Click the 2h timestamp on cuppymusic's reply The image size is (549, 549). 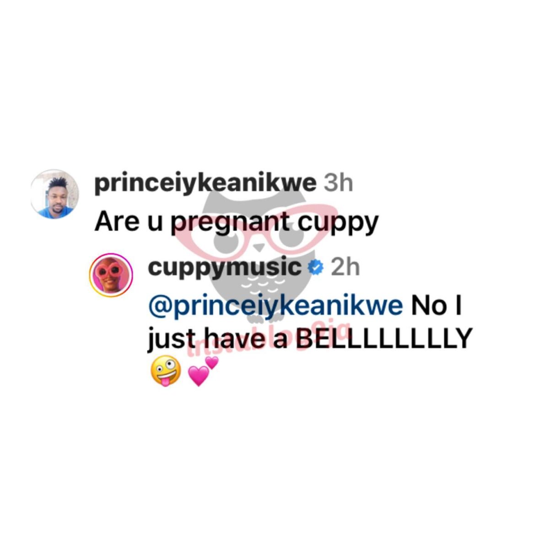pos(345,267)
